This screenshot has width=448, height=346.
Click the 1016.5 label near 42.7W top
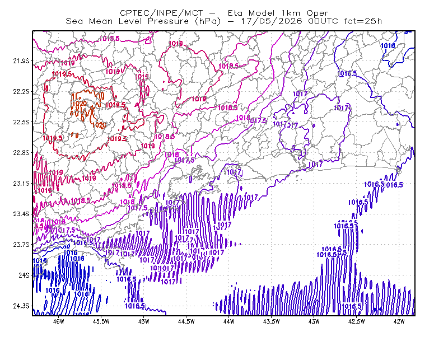coord(347,73)
